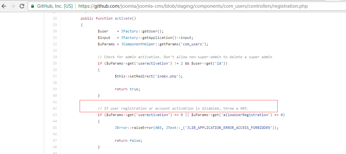346x154 pixels.
Task: Click the 'public function activate()' code line
Action: coord(108,18)
